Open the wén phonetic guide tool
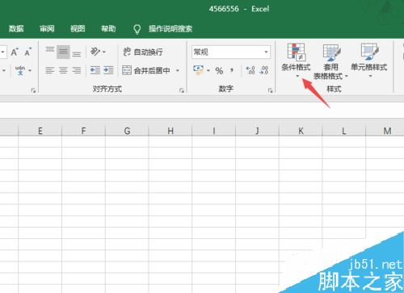 coord(20,70)
